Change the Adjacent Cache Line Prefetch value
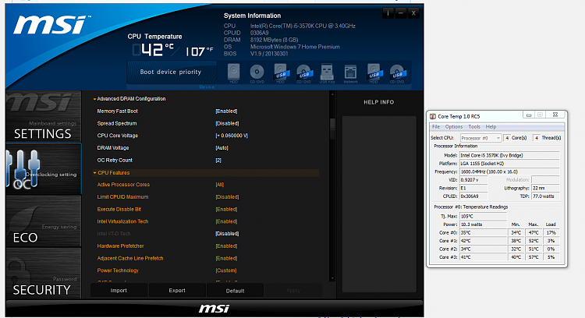 (226, 258)
